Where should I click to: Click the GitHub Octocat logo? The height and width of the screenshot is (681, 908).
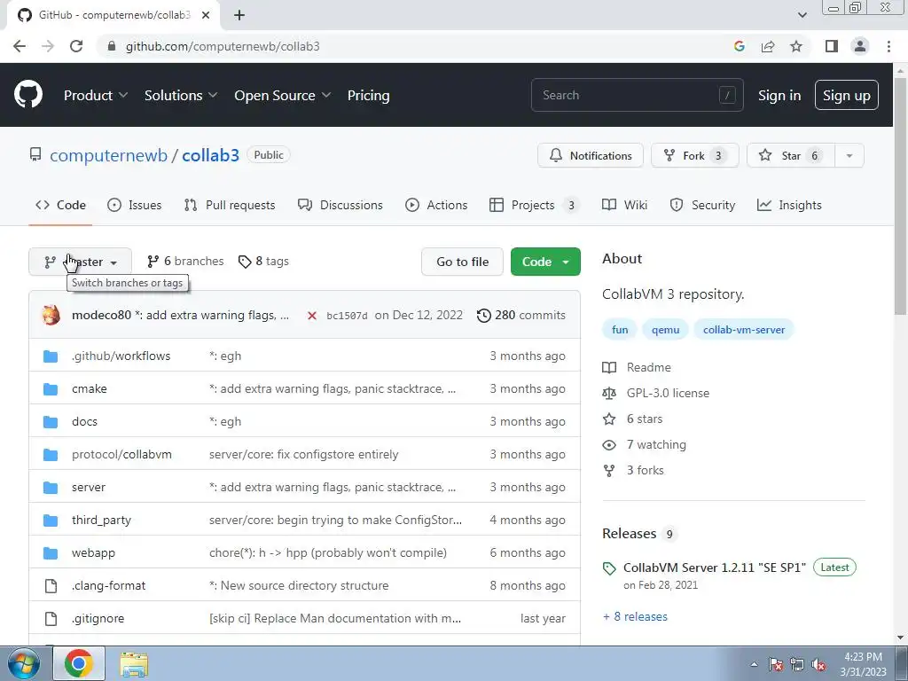click(x=27, y=95)
